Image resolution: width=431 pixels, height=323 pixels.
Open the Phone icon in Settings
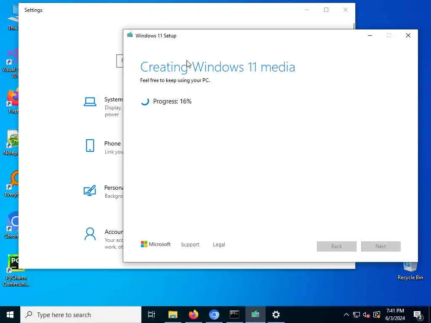tap(90, 146)
